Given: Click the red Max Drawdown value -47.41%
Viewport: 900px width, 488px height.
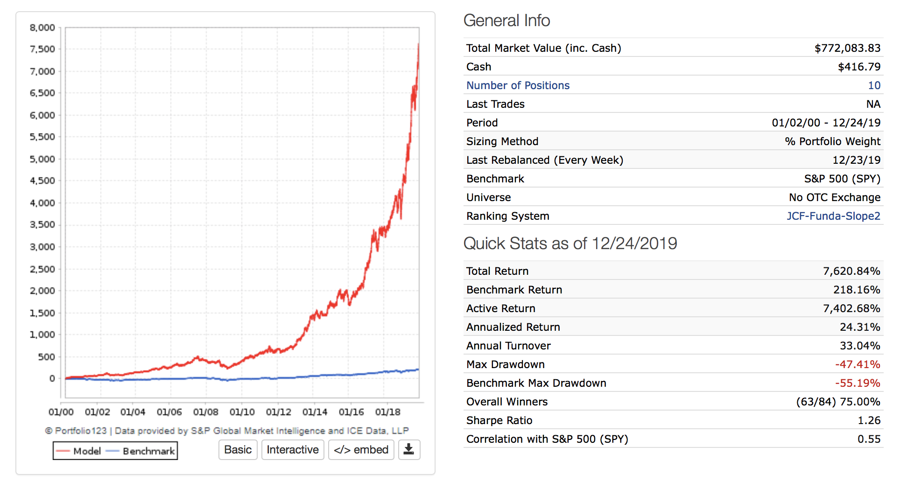Looking at the screenshot, I should coord(858,364).
